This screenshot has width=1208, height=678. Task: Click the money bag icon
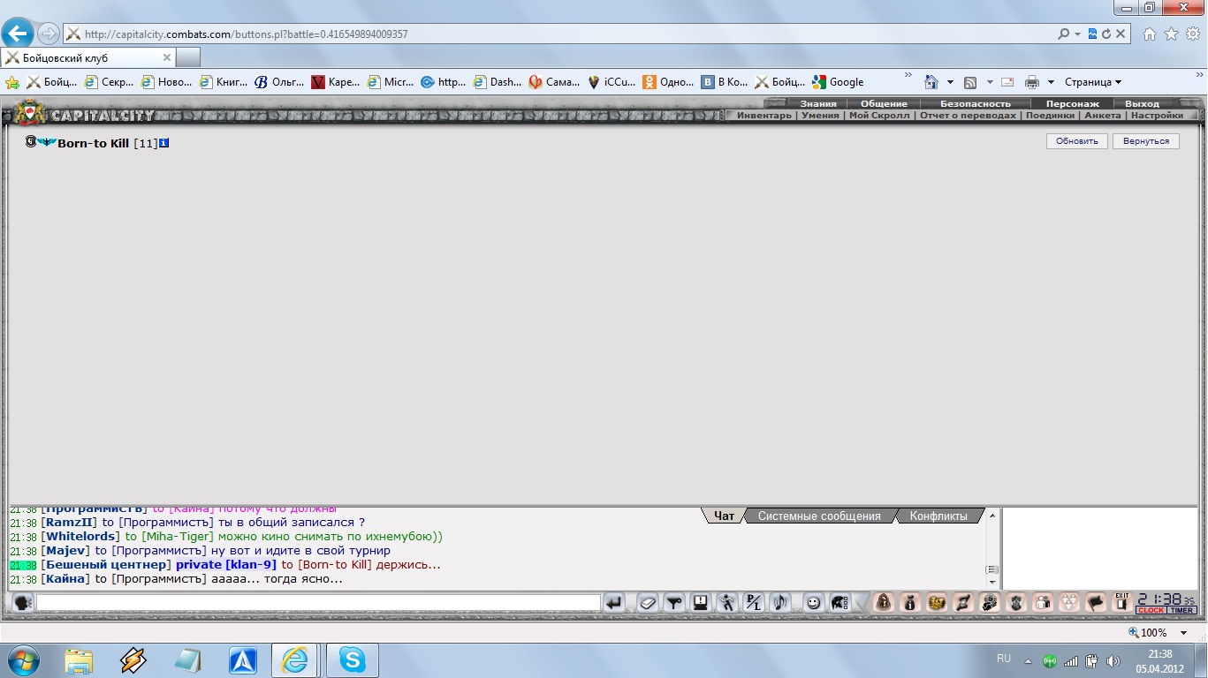[909, 603]
